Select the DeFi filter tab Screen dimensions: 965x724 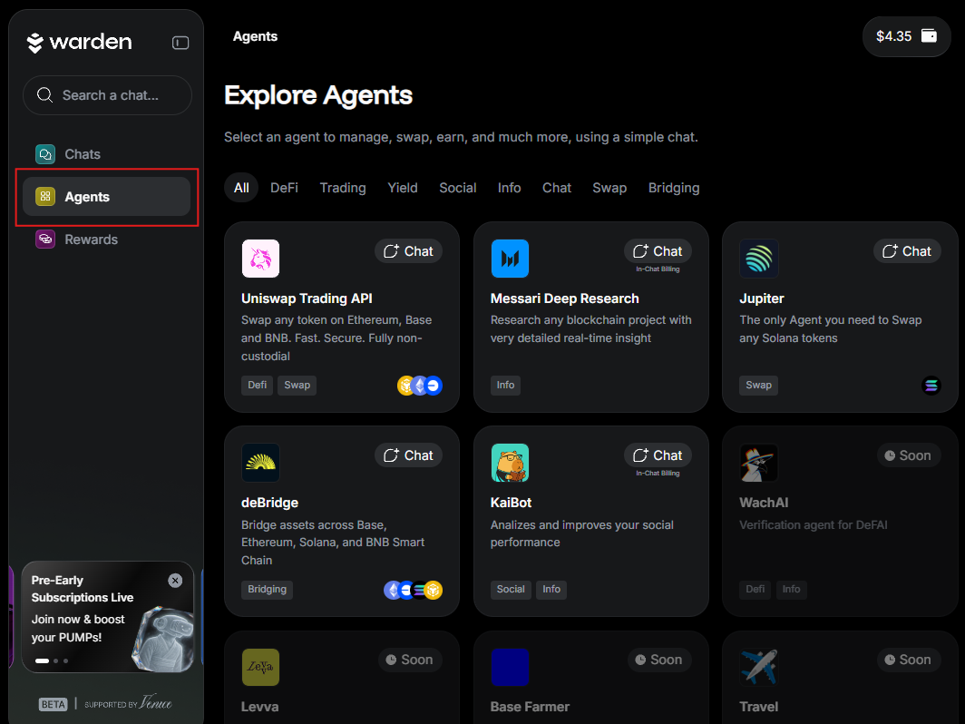[284, 188]
